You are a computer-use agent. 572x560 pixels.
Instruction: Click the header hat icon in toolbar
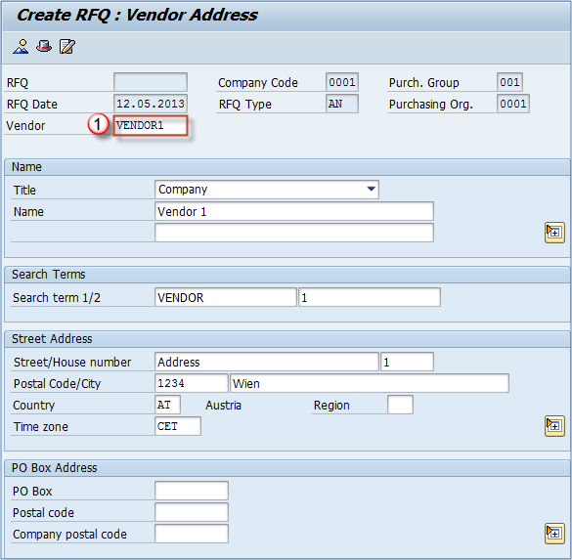44,46
